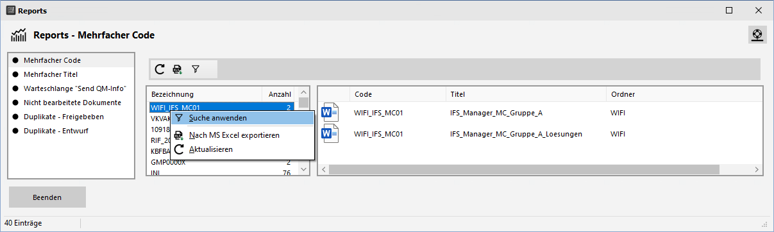Click the Reports window title bar icon
Viewport: 774px width, 232px height.
[x=10, y=10]
